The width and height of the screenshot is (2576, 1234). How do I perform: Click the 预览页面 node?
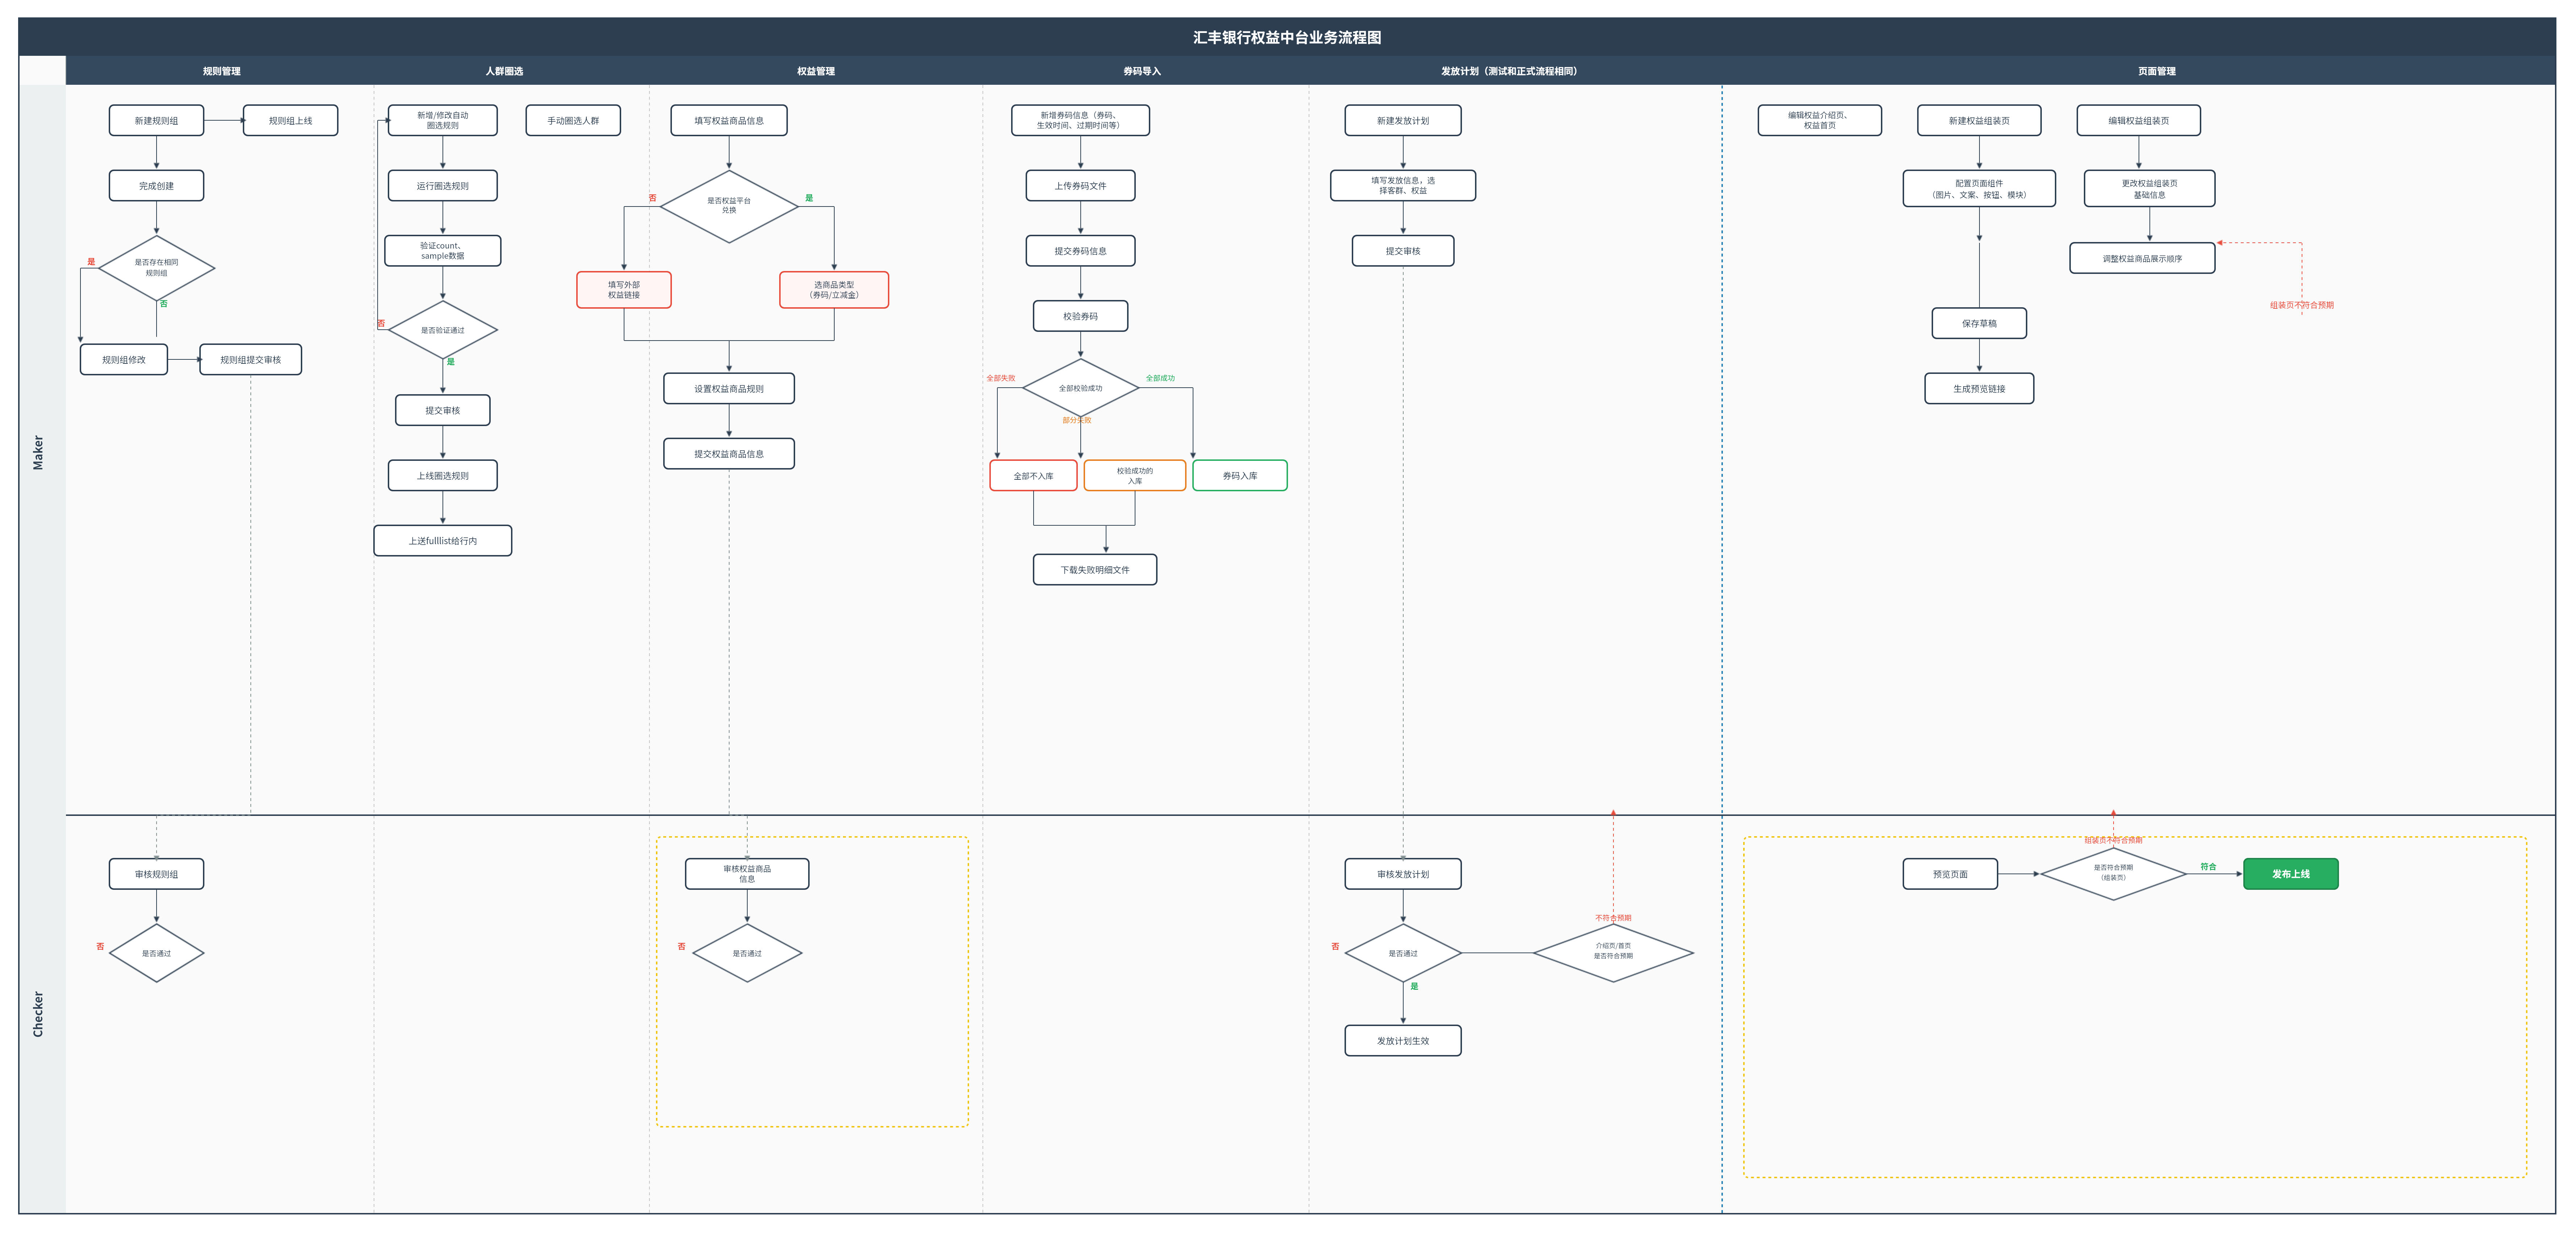[1950, 874]
